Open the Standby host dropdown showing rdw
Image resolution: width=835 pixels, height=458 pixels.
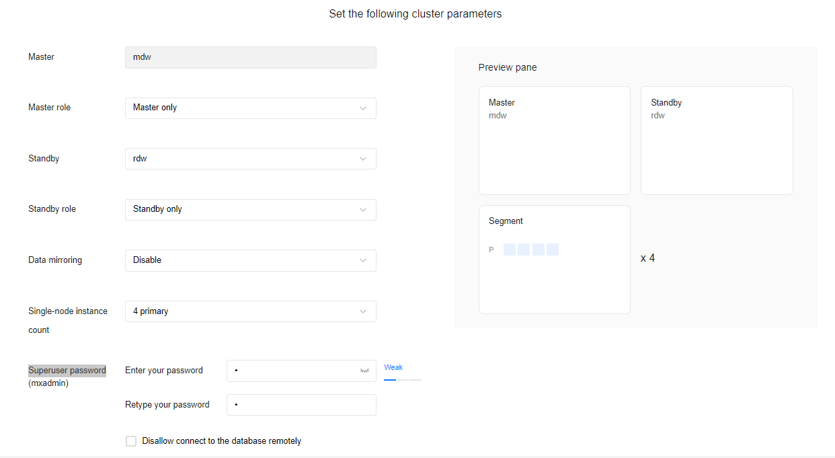pos(250,159)
